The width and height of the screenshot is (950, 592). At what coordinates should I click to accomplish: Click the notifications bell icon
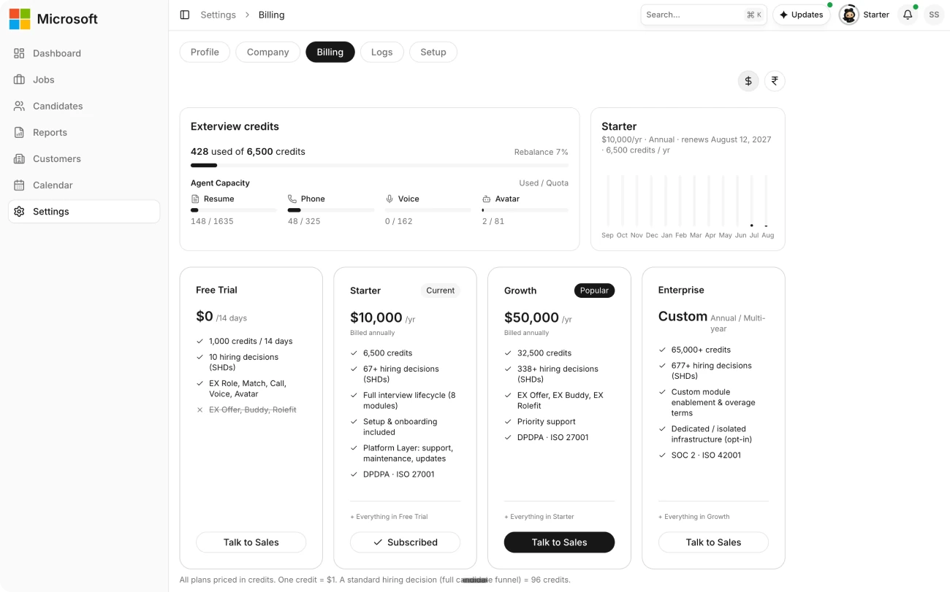pos(908,15)
